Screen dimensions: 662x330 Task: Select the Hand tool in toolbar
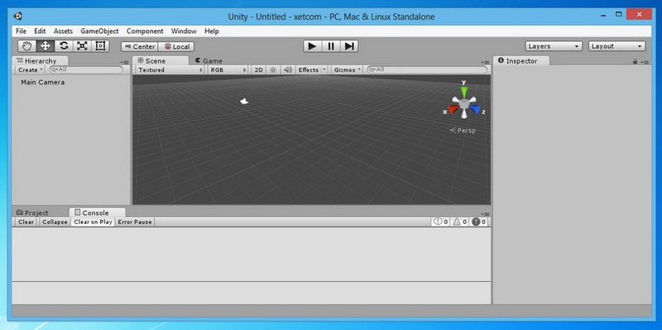[x=27, y=46]
